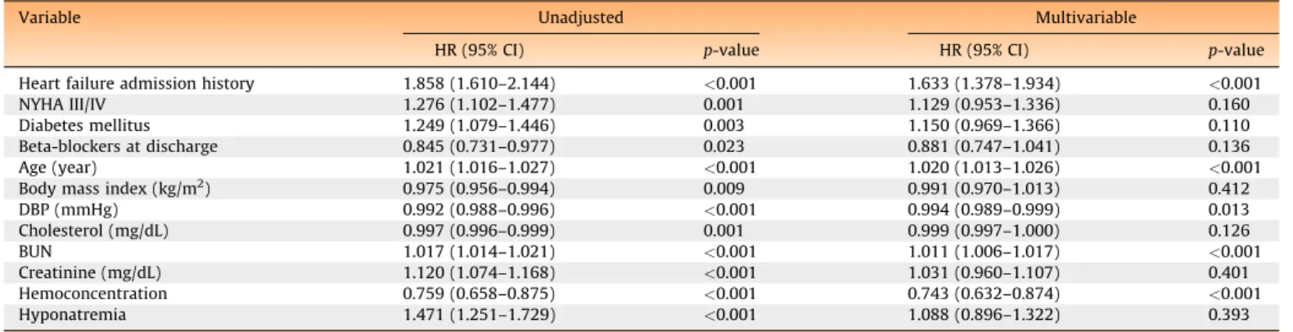Click the Creatinine (mg/dL) row label
Viewport: 1293px width, 332px height.
pos(90,272)
